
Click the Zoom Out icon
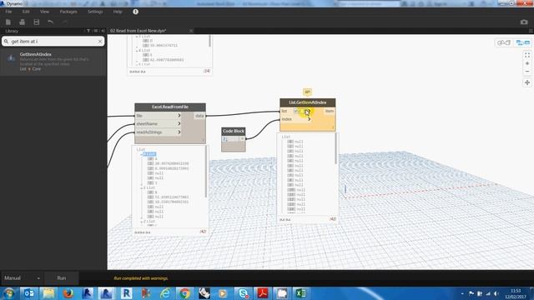pos(527,72)
